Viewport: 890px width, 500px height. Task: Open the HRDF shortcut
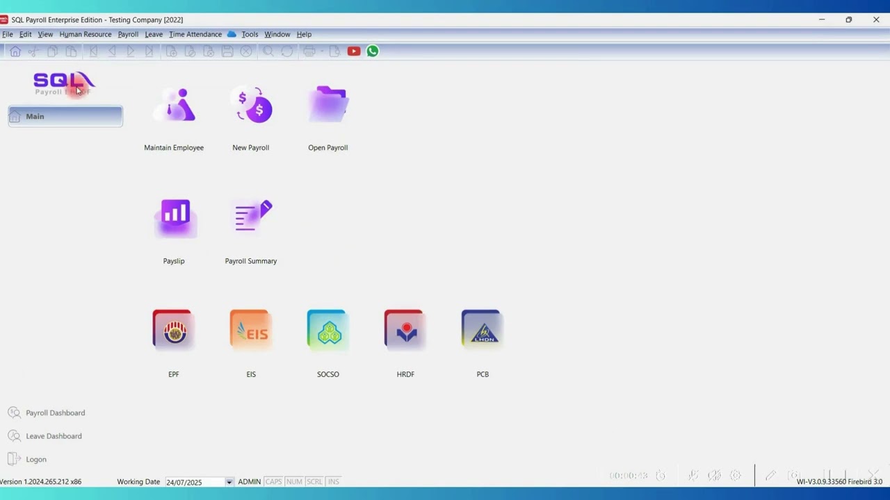405,344
